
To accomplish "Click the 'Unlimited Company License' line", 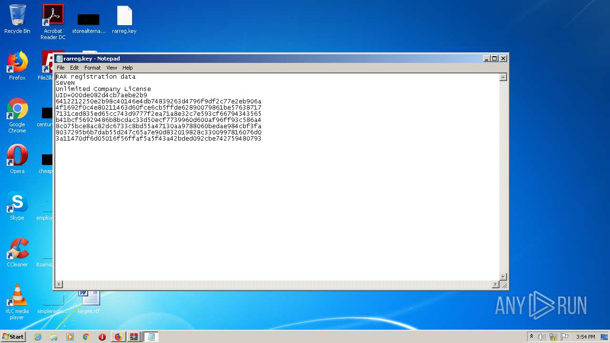I will (x=103, y=89).
